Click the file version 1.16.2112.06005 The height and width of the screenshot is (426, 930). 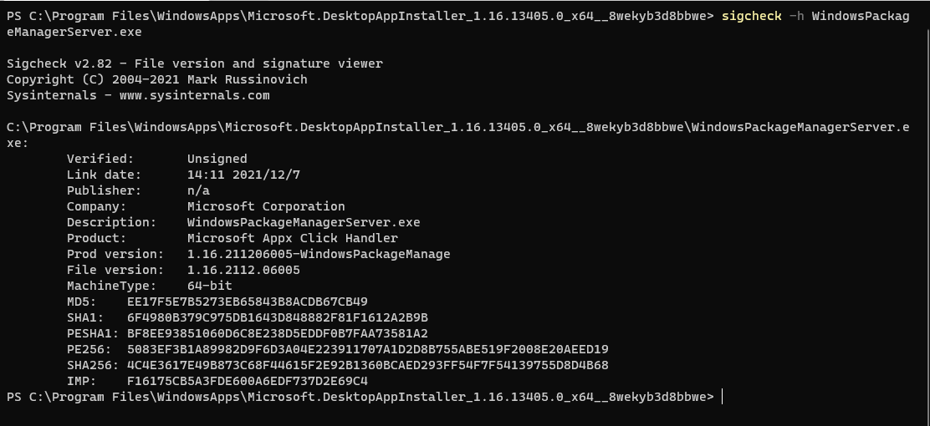click(x=243, y=270)
